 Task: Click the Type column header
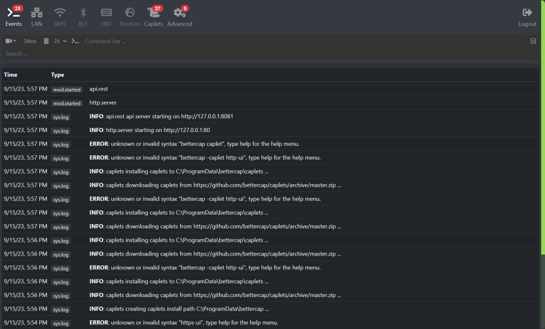tap(57, 75)
